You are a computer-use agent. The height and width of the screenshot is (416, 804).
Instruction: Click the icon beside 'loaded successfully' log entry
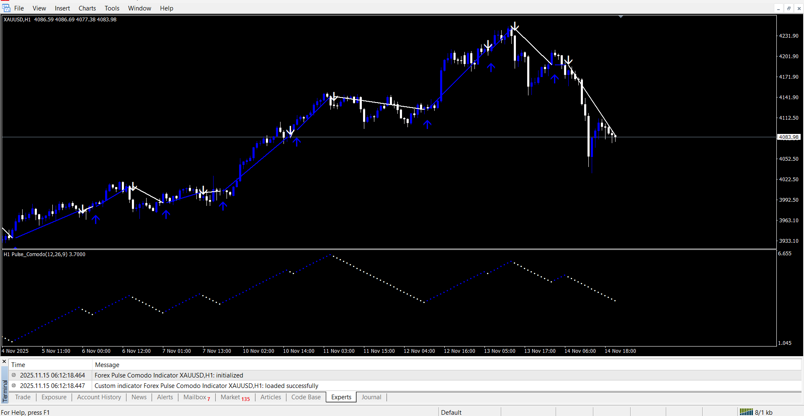coord(14,386)
